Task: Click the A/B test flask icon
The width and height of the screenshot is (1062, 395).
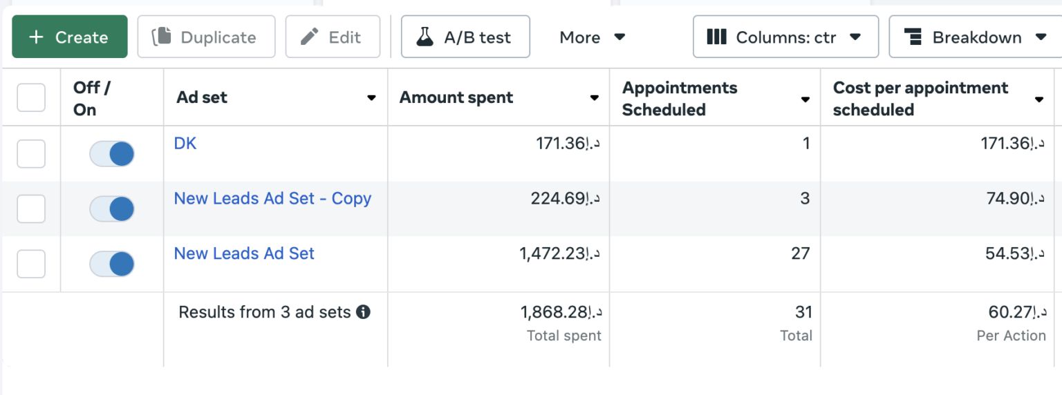Action: tap(425, 37)
